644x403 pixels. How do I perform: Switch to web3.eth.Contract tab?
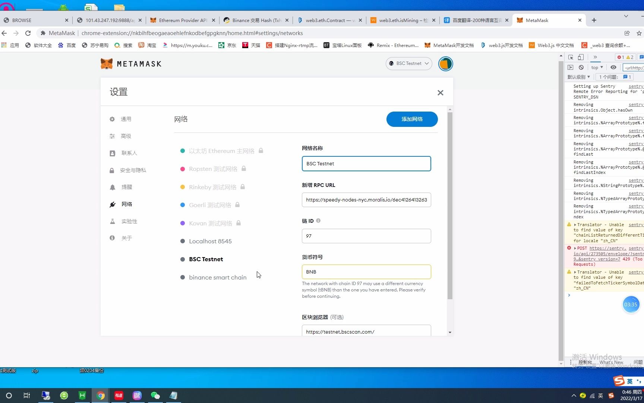click(x=330, y=20)
